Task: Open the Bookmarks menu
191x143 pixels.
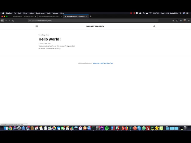Action: (40, 13)
